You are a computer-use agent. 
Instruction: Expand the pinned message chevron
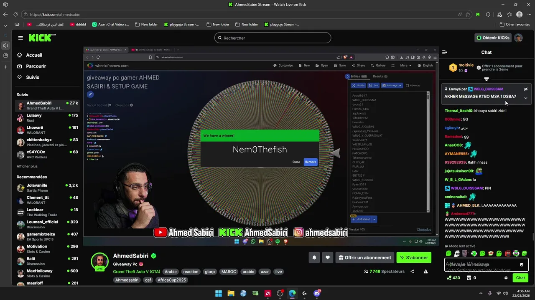526,98
